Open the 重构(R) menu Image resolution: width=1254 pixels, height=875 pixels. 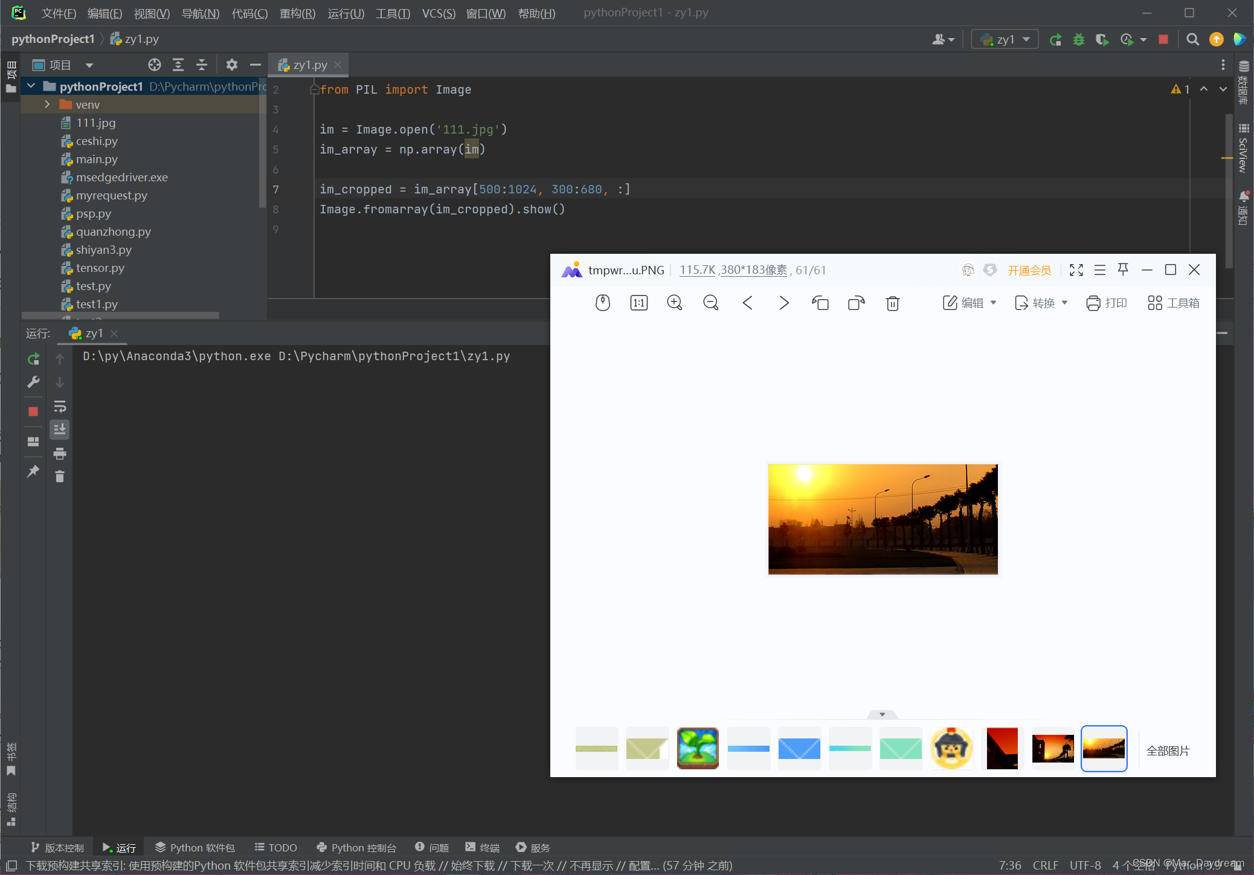297,13
